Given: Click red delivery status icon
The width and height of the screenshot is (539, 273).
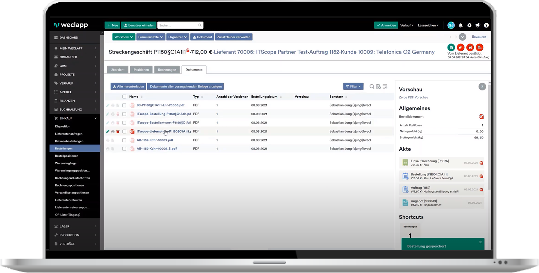Looking at the screenshot, I should coord(461,47).
